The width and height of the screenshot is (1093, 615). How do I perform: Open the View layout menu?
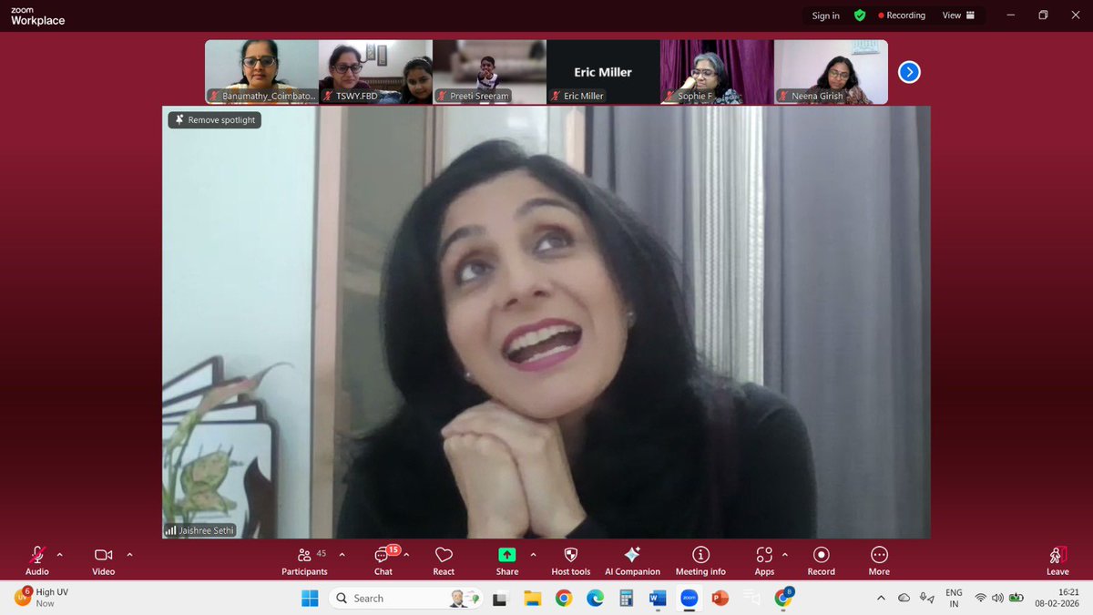pyautogui.click(x=958, y=15)
